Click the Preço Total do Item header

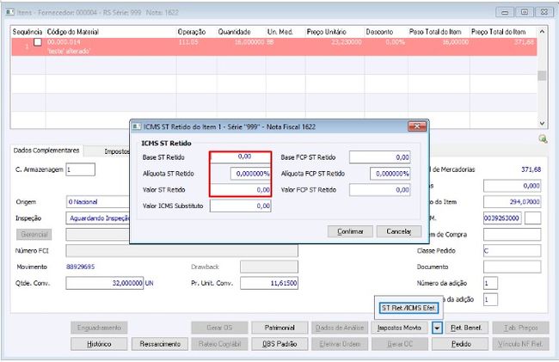499,32
